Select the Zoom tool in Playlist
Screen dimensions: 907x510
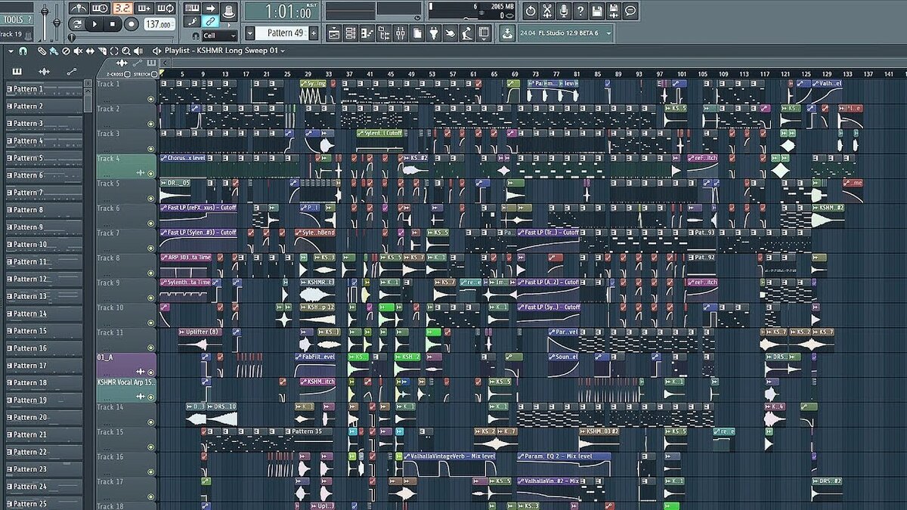(125, 51)
